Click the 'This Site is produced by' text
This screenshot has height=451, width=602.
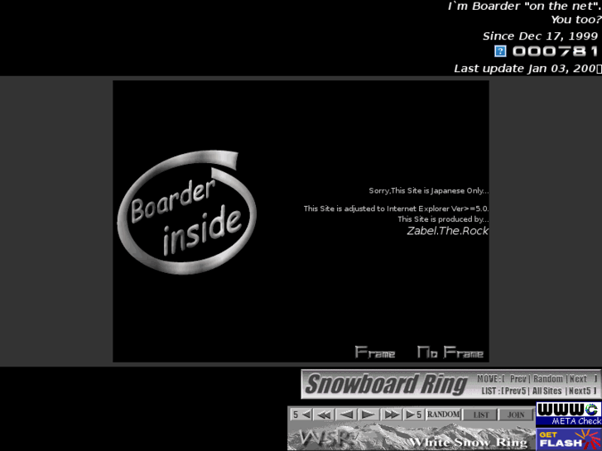[x=443, y=219]
